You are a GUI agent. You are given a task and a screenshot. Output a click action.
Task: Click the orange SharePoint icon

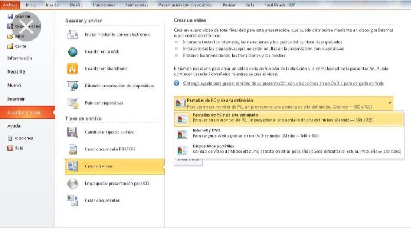(x=73, y=69)
